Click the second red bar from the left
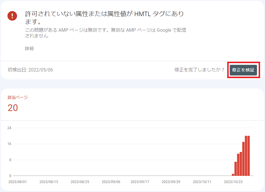Image resolution: width=265 pixels, height=192 pixels. click(236, 169)
